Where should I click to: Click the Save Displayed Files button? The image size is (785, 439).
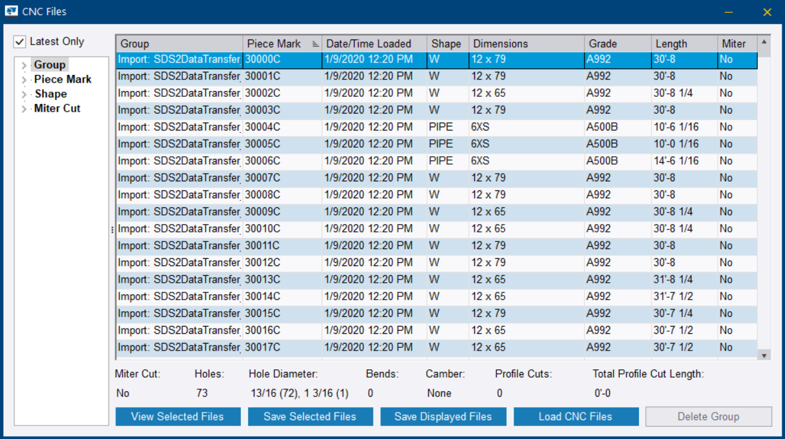click(443, 416)
